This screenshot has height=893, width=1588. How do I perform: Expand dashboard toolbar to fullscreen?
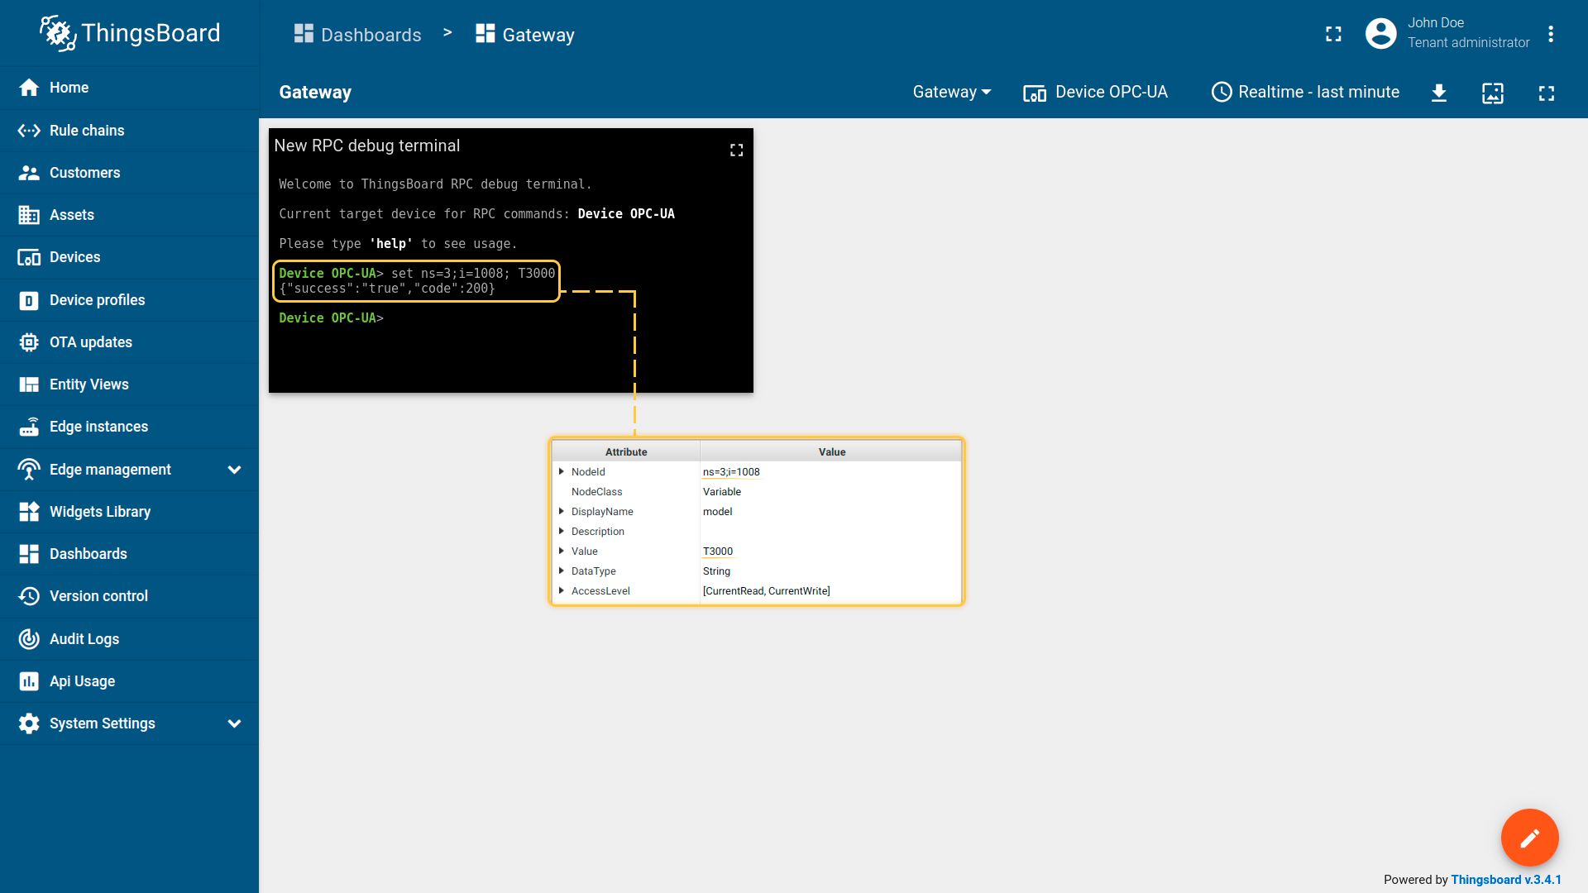click(1547, 93)
